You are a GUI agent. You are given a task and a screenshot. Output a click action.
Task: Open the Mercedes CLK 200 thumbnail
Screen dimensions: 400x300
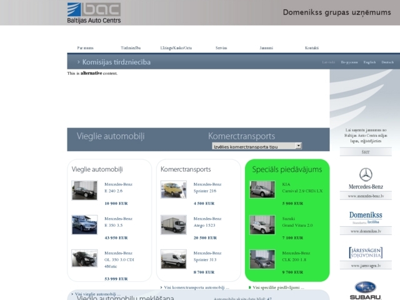pyautogui.click(x=262, y=259)
